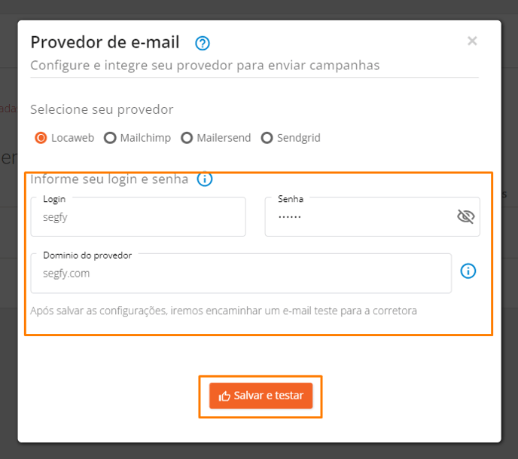This screenshot has height=459, width=518.
Task: Click the Senha field label
Action: 291,199
